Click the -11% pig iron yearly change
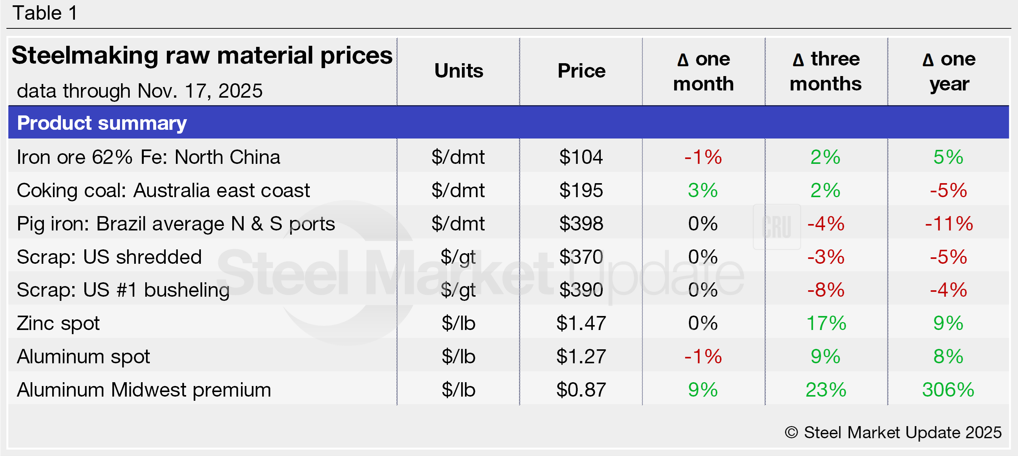1018x456 pixels. pyautogui.click(x=948, y=224)
